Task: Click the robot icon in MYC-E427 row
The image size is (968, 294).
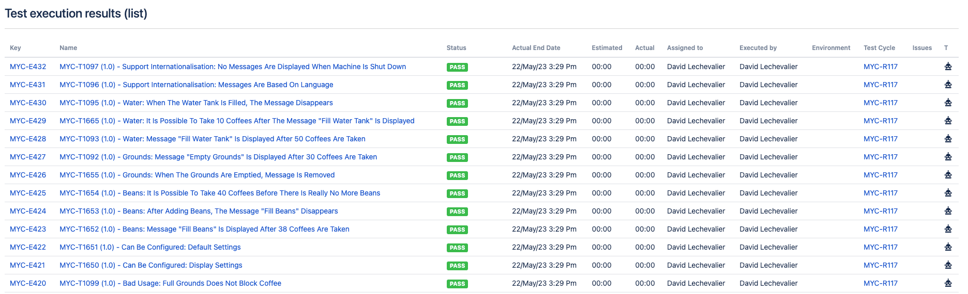Action: (x=948, y=157)
